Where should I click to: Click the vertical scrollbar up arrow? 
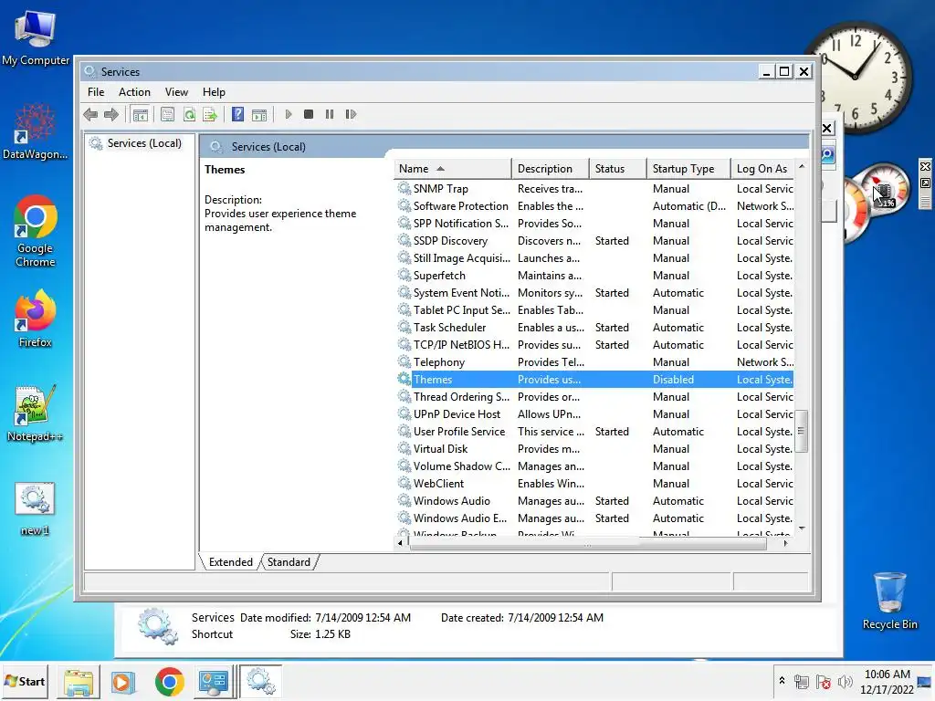pyautogui.click(x=802, y=166)
